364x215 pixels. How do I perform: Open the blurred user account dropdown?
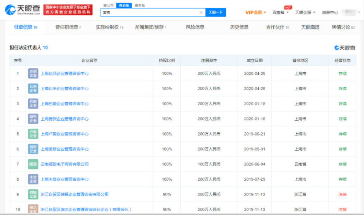[351, 13]
